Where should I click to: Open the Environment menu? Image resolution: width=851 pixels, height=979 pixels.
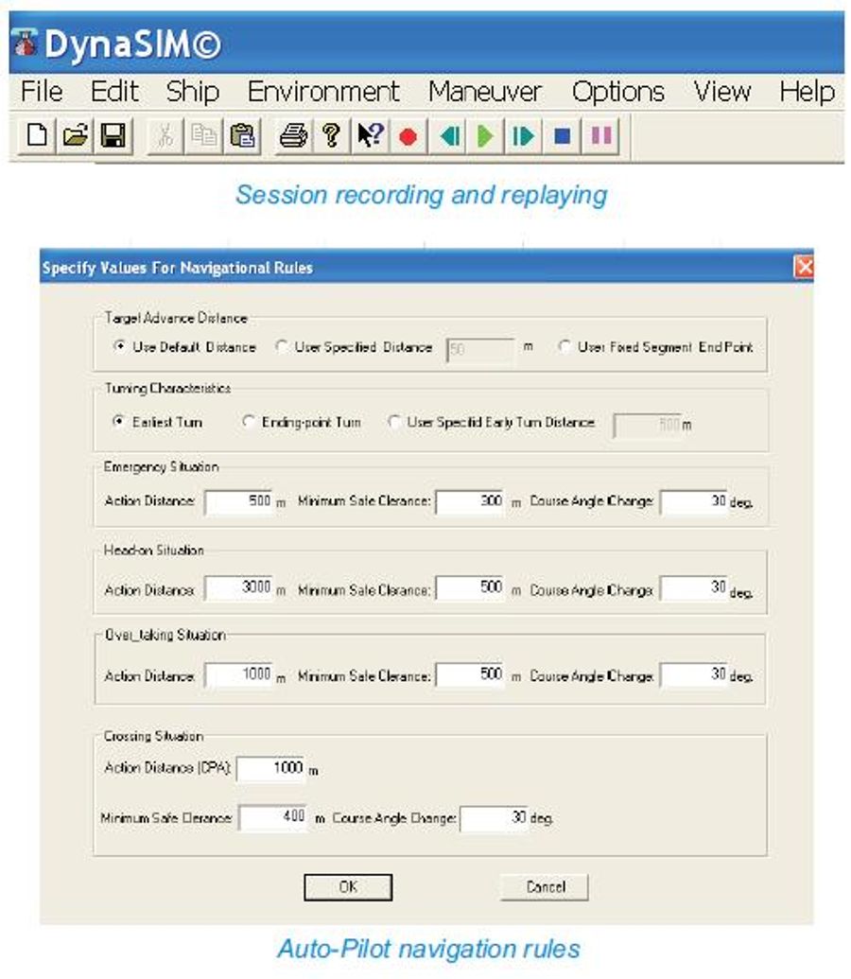(x=323, y=92)
